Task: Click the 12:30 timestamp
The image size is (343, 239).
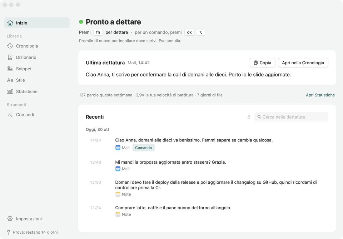Action: tap(95, 182)
